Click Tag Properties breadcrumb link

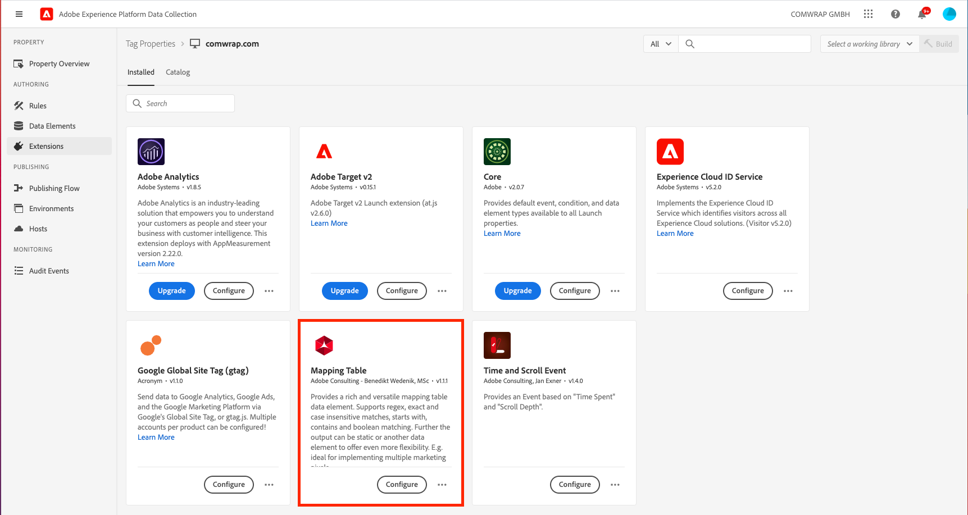(x=151, y=44)
